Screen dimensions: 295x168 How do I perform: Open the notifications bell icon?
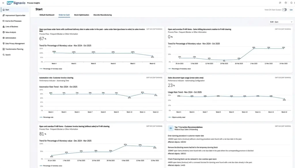(291, 3)
